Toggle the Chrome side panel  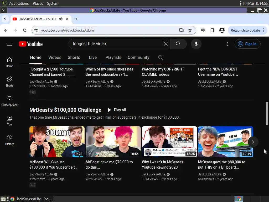click(x=212, y=31)
